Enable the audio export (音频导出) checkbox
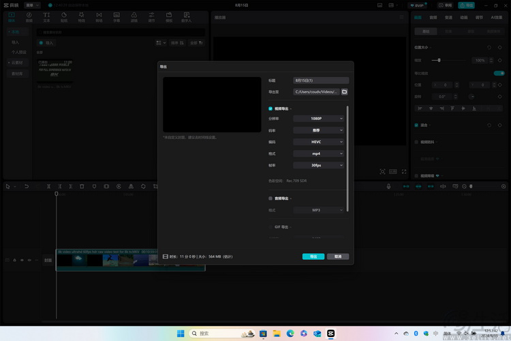Screen dimensions: 511x341 (270, 198)
